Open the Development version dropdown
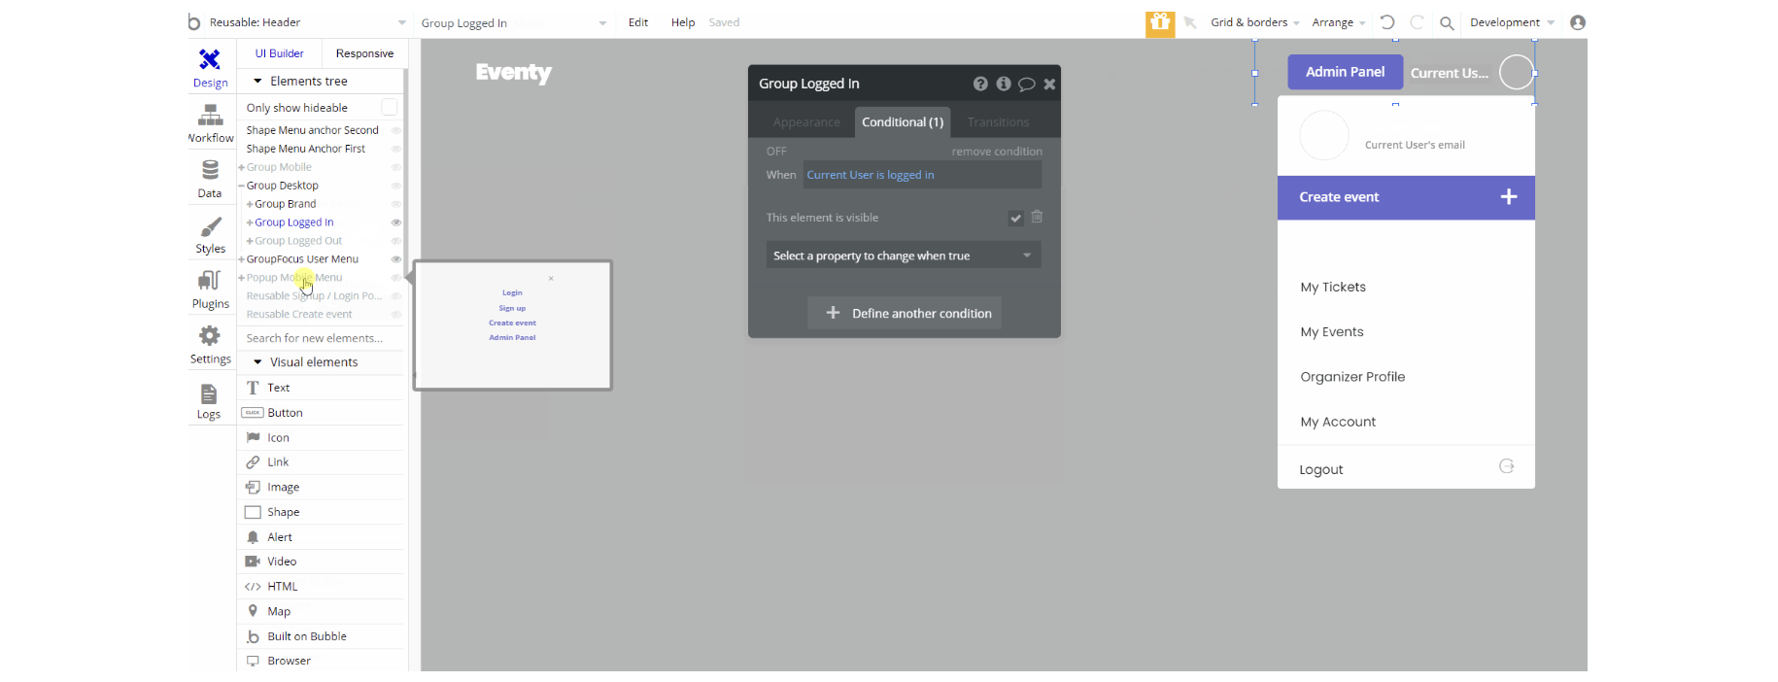Viewport: 1778px width, 682px height. coord(1511,22)
